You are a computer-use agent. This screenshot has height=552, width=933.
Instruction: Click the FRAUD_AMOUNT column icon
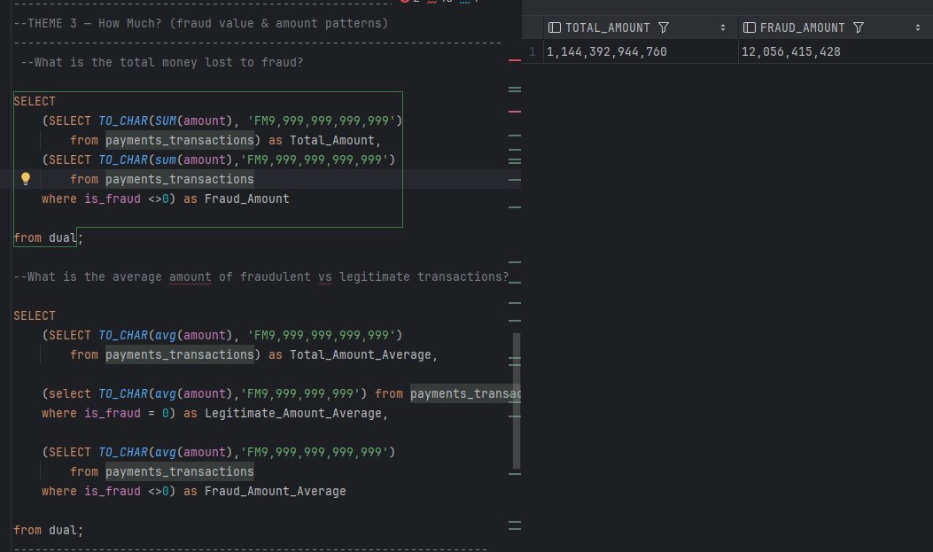click(x=750, y=27)
